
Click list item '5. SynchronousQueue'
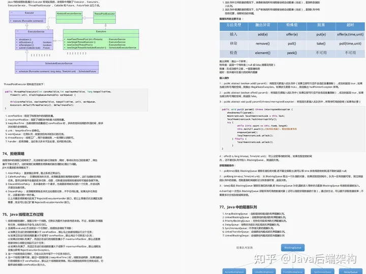(248, 228)
